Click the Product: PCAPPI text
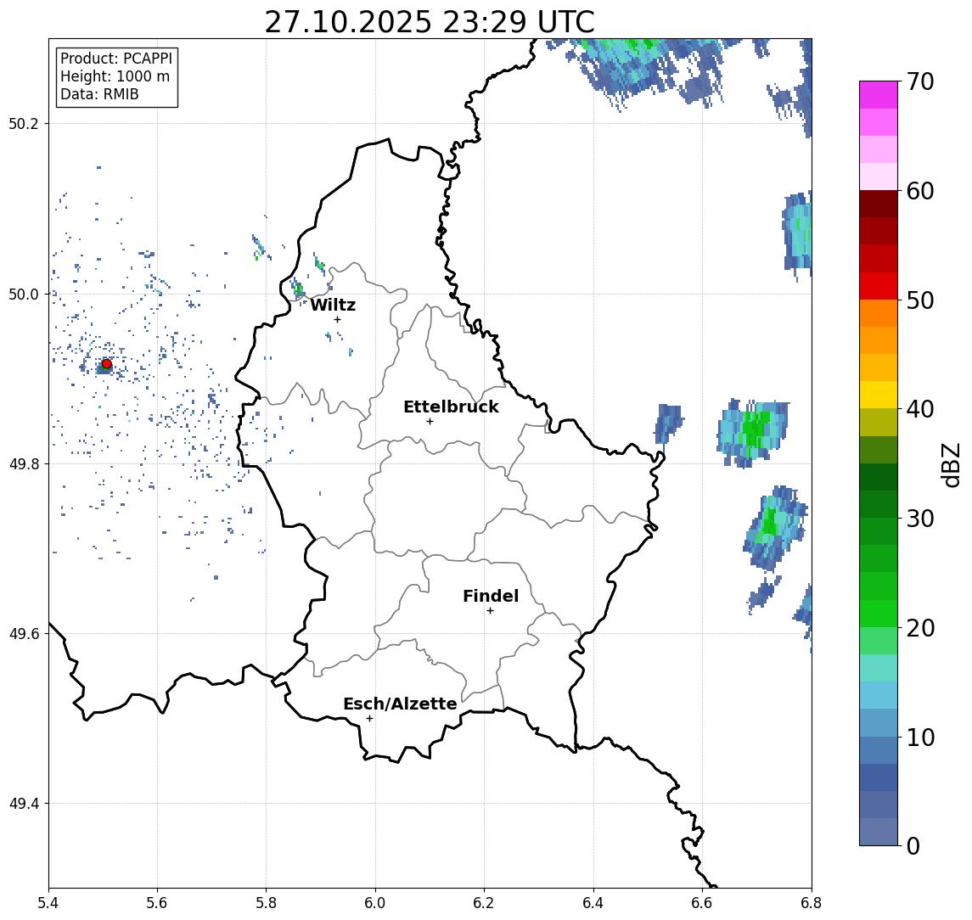Viewport: 972px width, 920px height. (116, 59)
